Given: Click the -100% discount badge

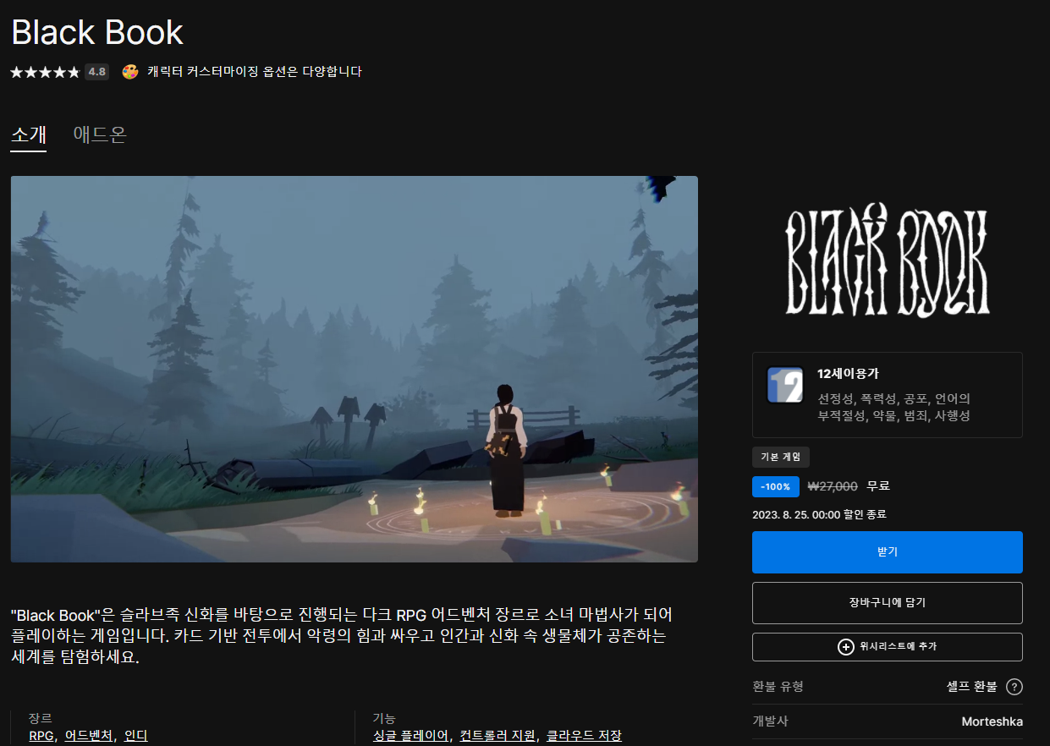Looking at the screenshot, I should pos(775,486).
